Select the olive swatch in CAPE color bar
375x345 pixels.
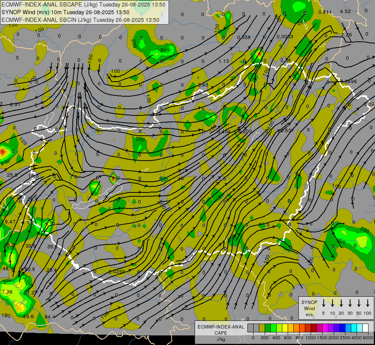262,328
